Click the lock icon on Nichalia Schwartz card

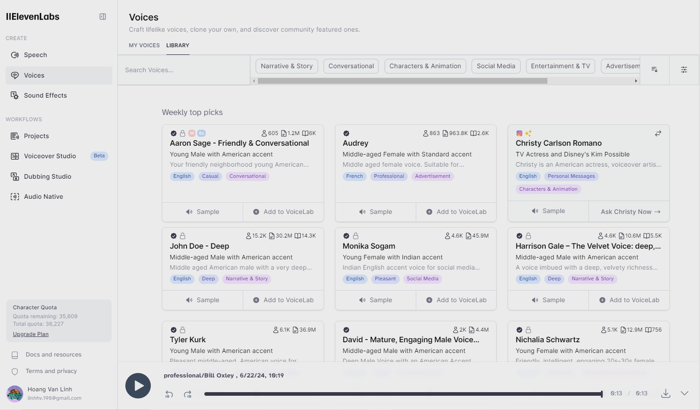528,330
